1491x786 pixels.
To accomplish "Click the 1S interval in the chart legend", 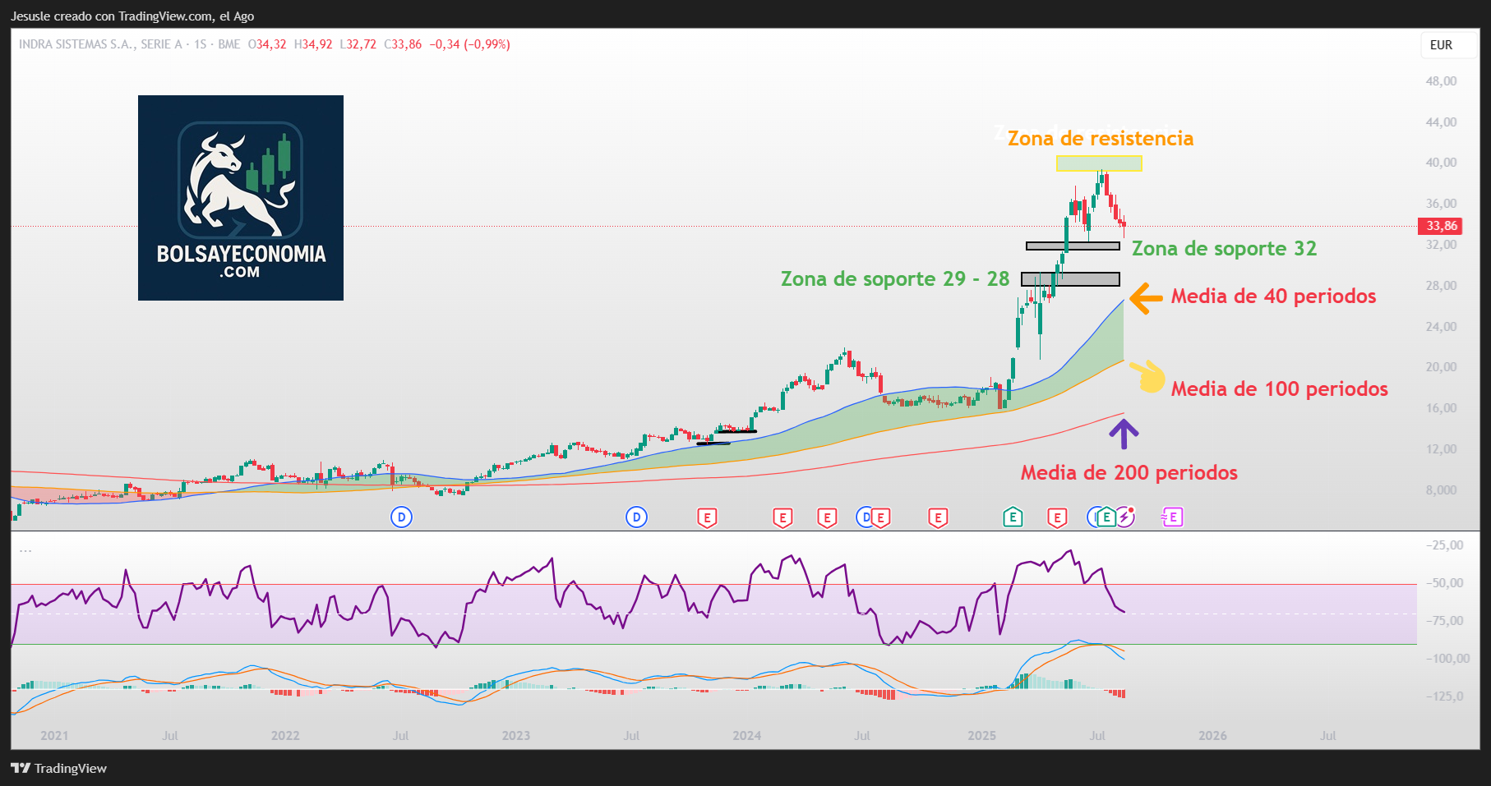I will pyautogui.click(x=201, y=44).
